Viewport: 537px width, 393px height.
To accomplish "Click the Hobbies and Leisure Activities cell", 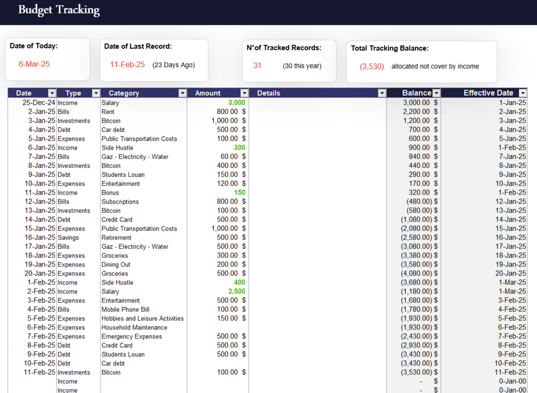I will point(144,318).
